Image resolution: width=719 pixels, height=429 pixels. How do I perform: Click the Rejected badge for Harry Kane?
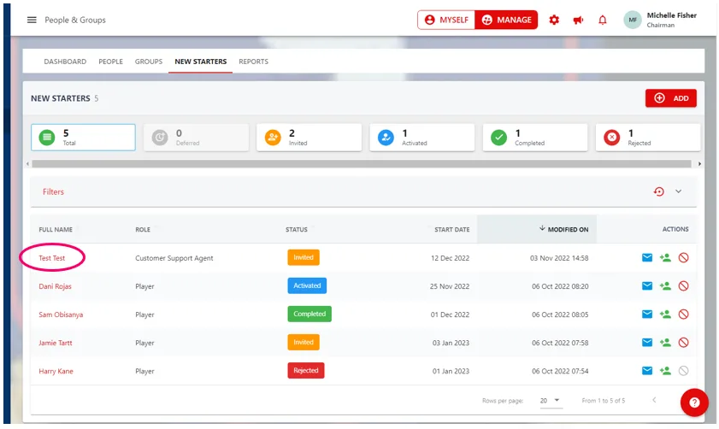[306, 370]
